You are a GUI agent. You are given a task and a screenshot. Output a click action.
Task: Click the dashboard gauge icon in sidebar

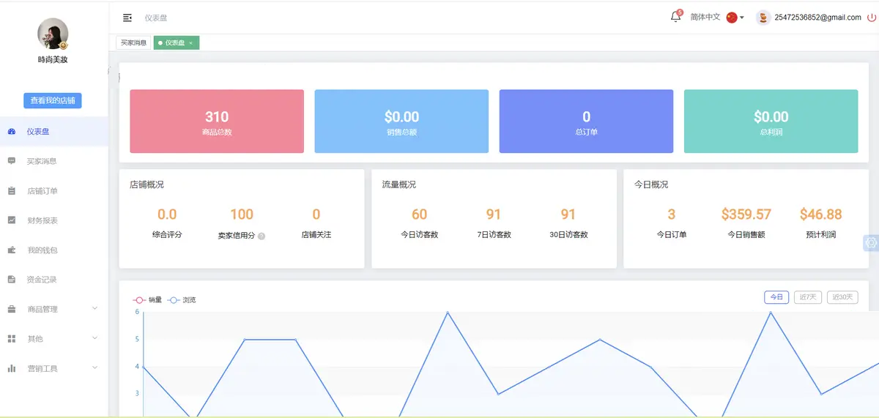12,132
